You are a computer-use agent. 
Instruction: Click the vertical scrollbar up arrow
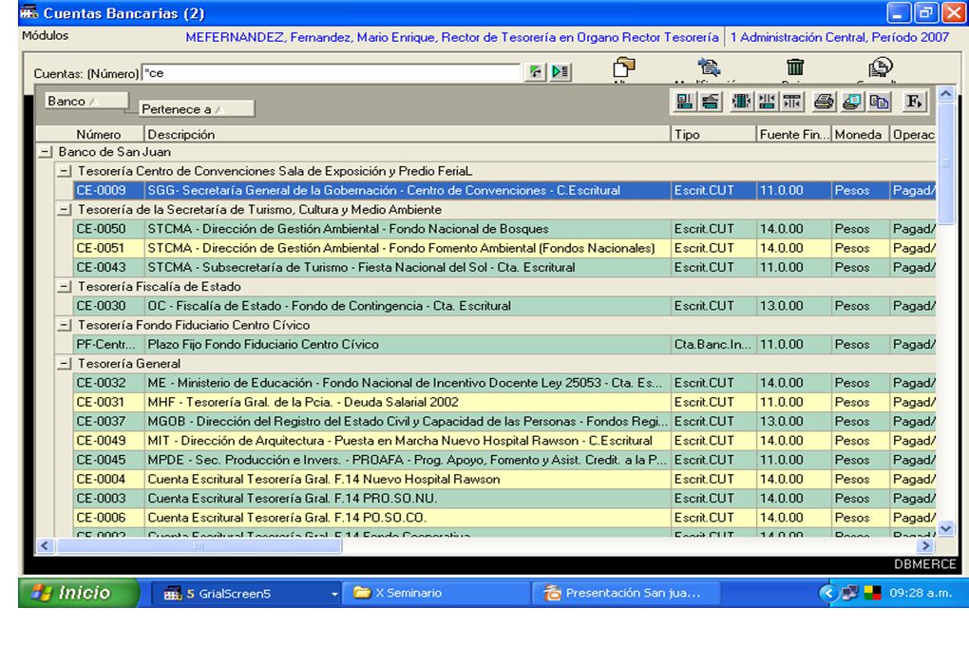[x=945, y=94]
